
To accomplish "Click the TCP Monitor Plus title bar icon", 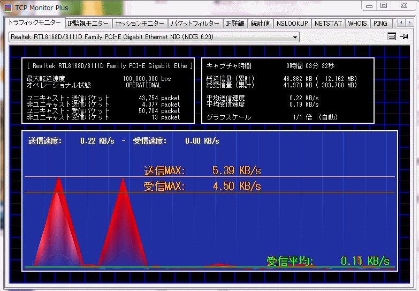I will 8,6.
